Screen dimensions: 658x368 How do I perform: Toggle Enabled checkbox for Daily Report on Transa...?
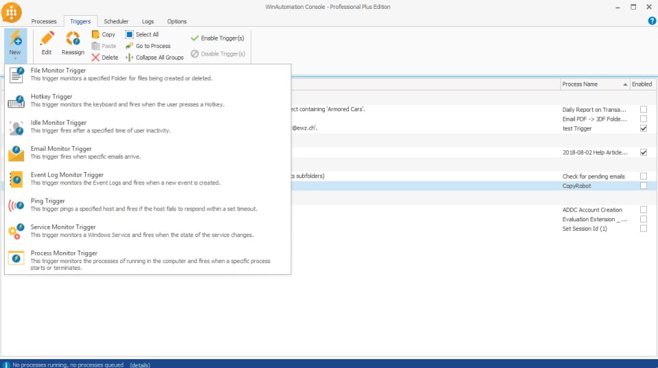coord(644,110)
